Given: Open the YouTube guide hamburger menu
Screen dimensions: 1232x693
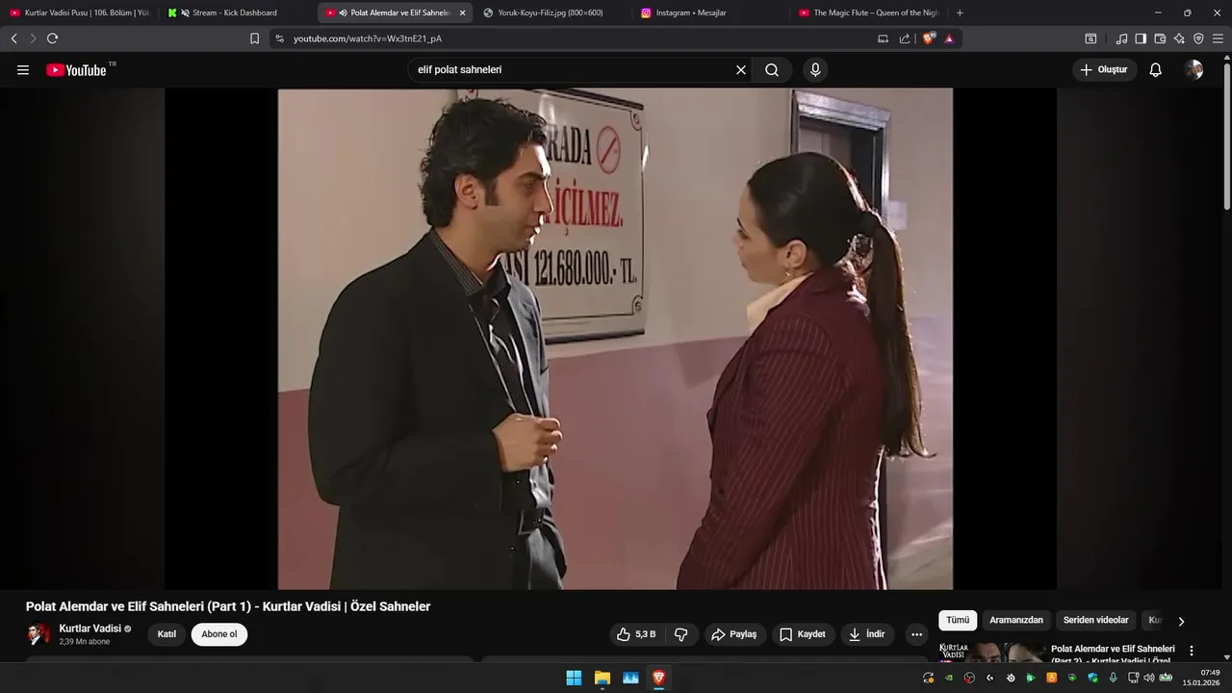Looking at the screenshot, I should [x=23, y=70].
